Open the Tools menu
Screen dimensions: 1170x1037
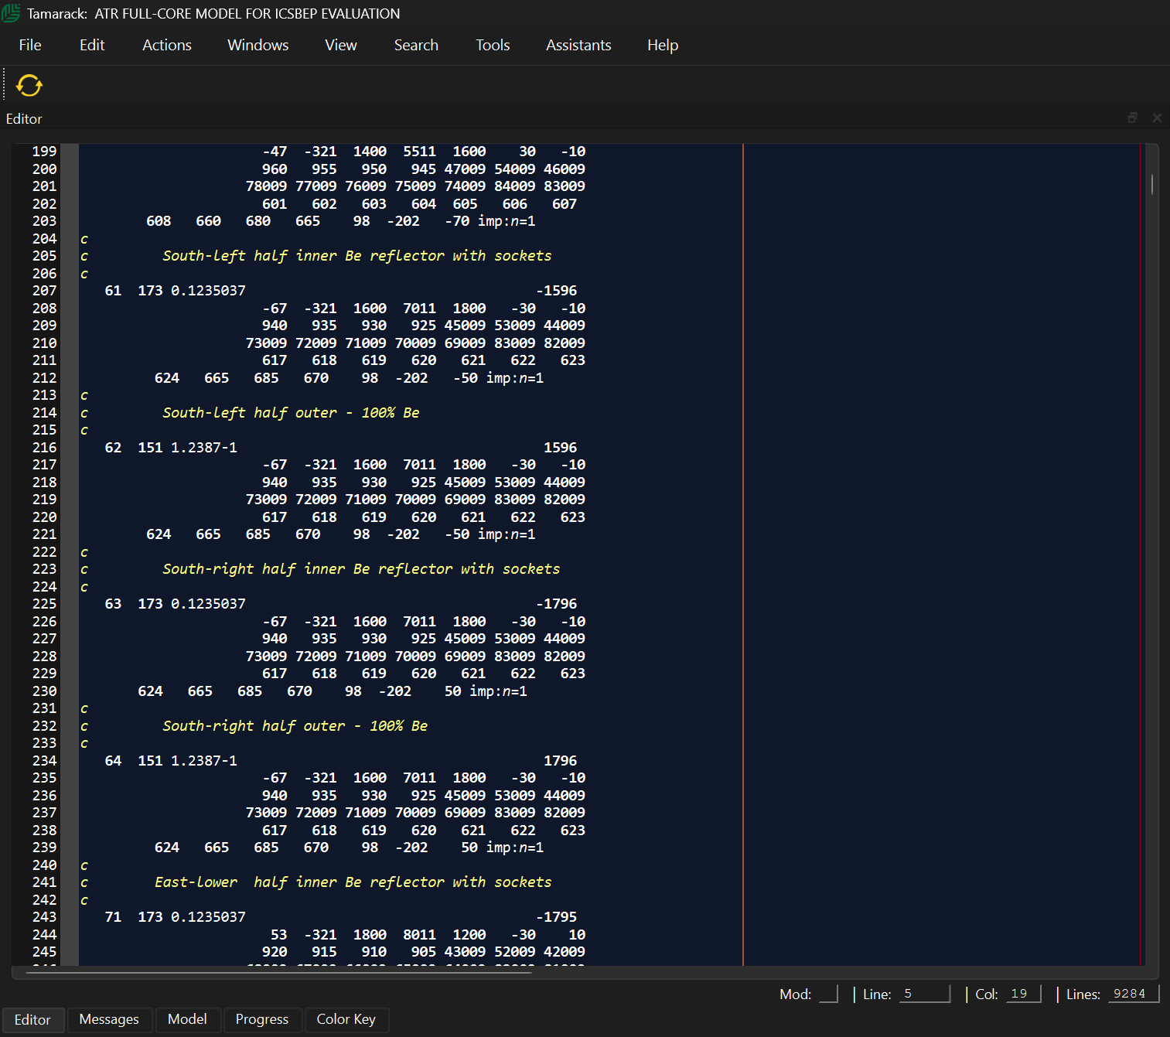click(493, 45)
